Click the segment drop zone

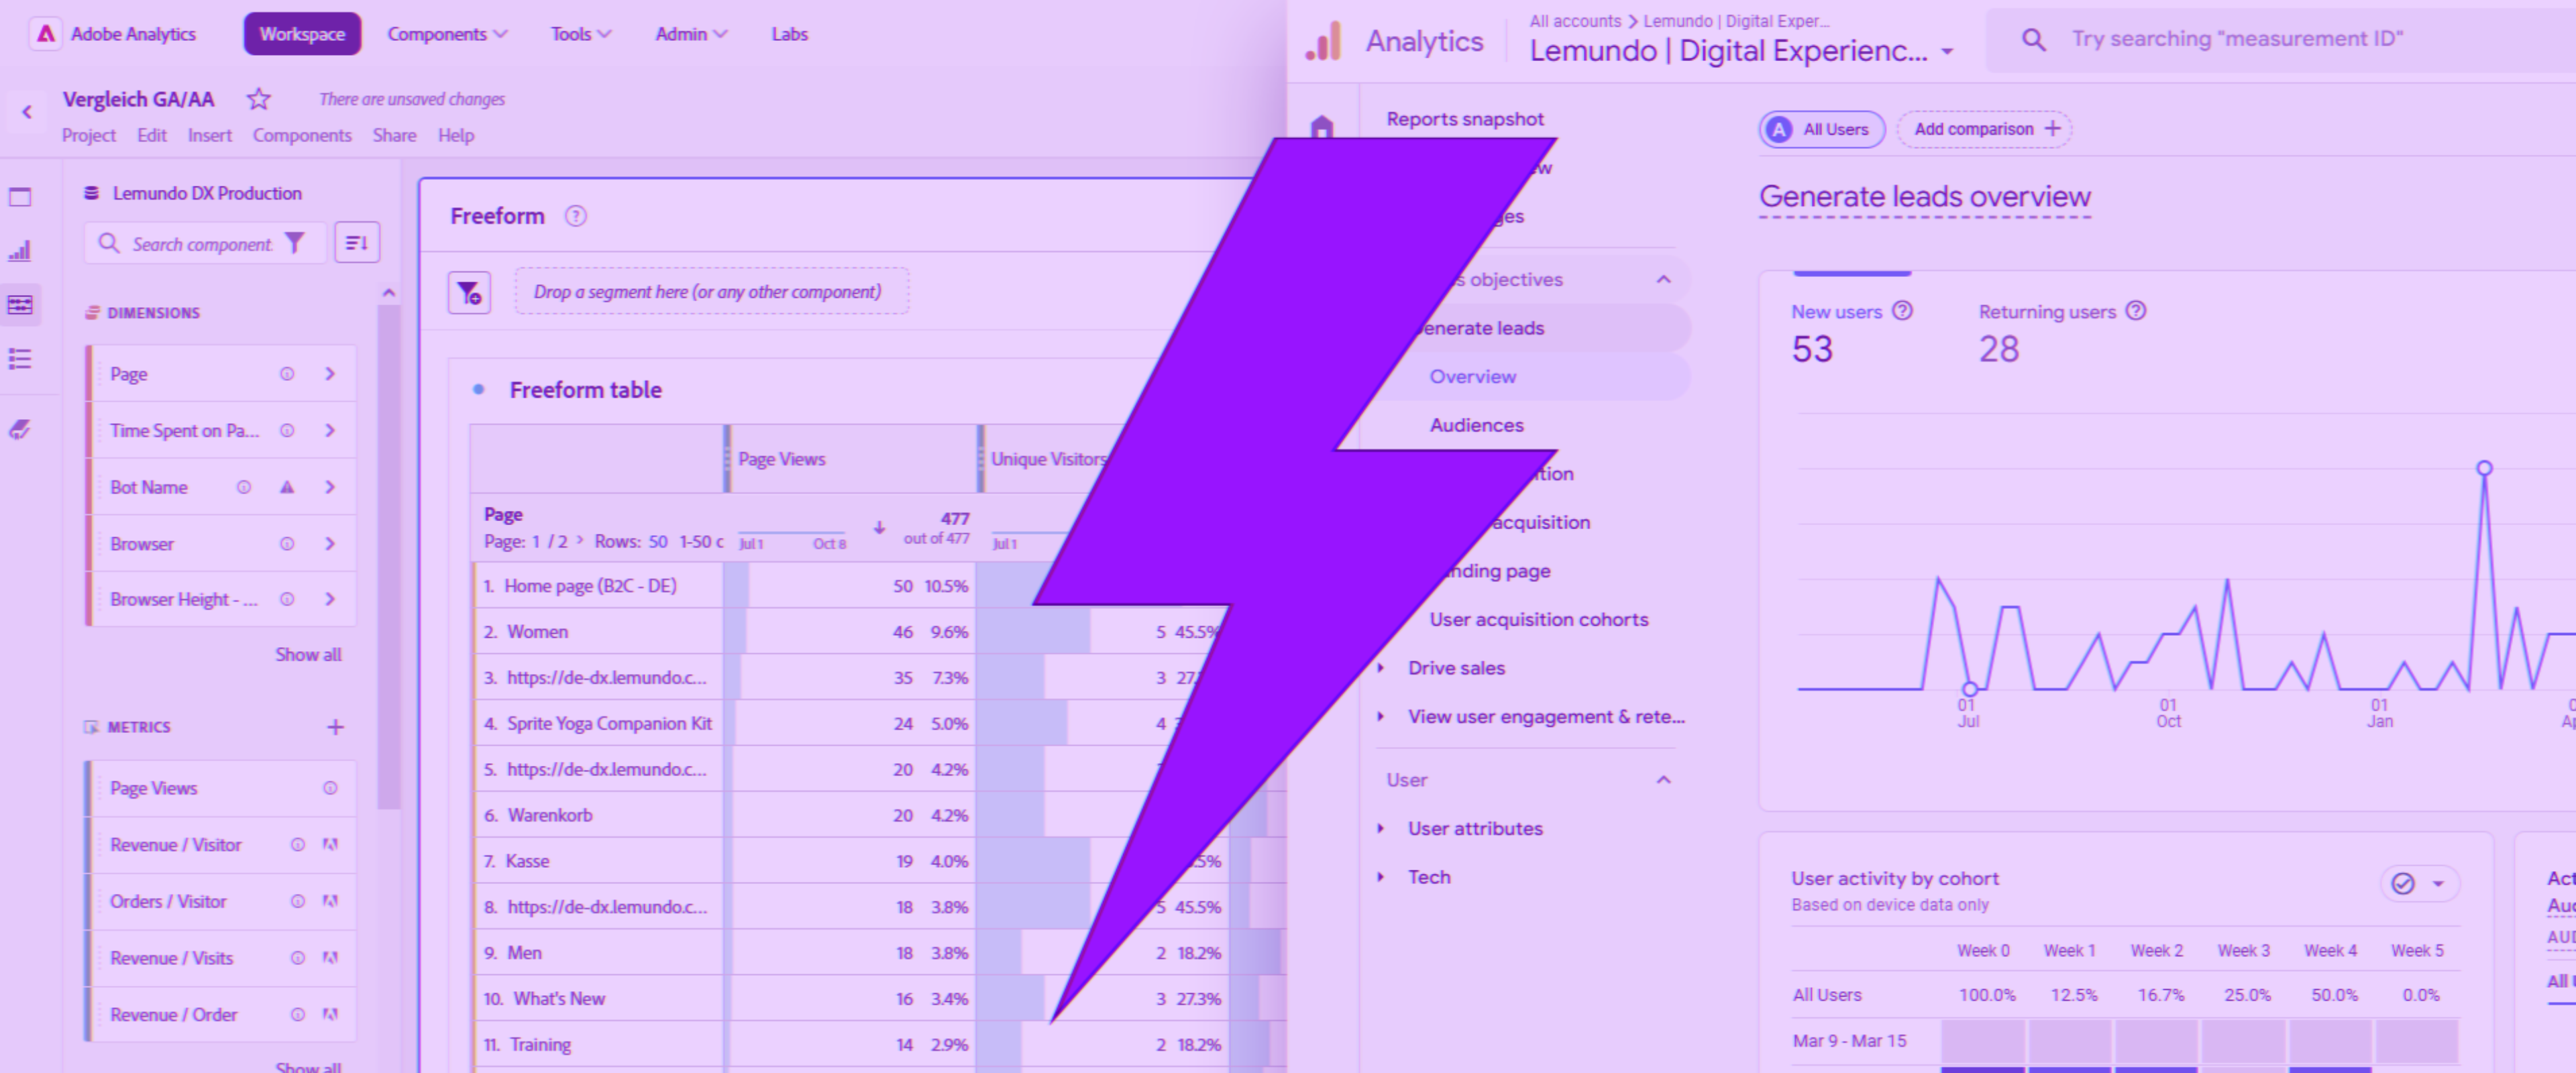pos(712,292)
